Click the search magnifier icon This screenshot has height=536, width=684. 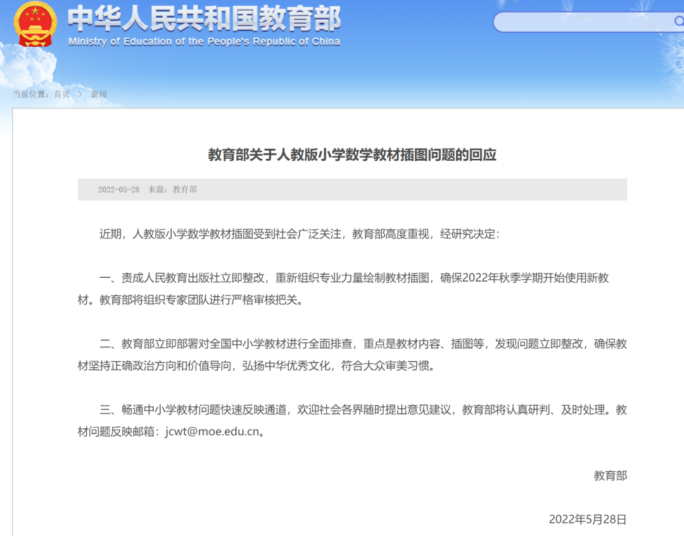coord(679,22)
